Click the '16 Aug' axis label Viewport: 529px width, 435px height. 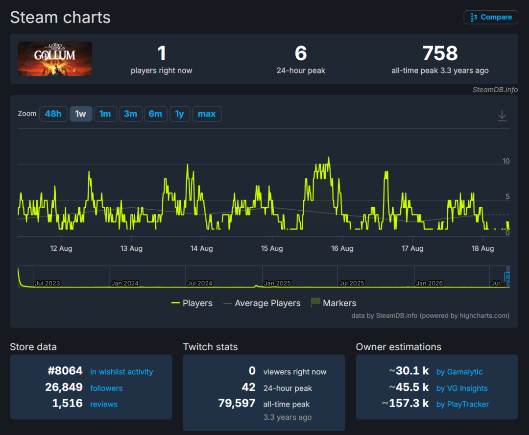[342, 248]
